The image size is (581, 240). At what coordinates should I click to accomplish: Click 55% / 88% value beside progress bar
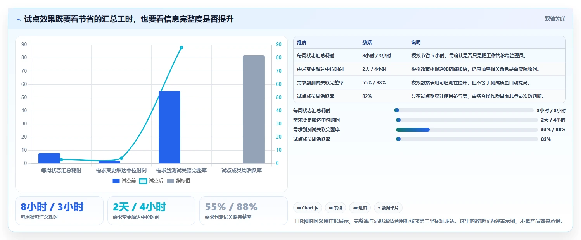coord(553,130)
